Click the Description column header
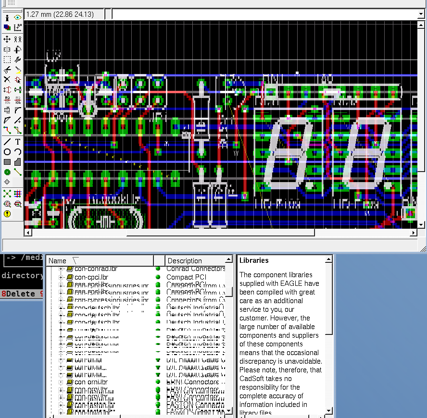This screenshot has height=418, width=427. click(196, 261)
